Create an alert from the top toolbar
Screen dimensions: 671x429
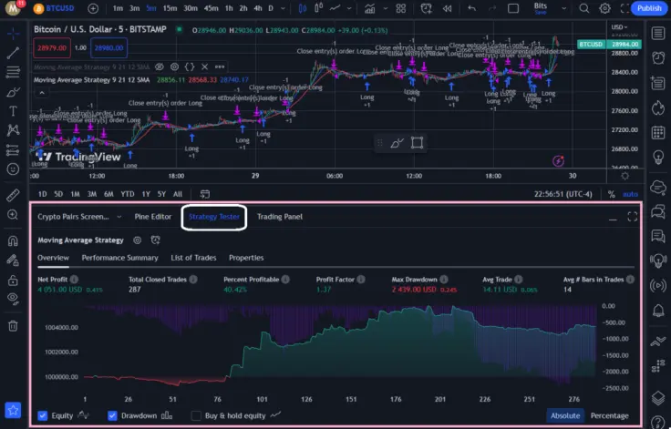(x=427, y=8)
